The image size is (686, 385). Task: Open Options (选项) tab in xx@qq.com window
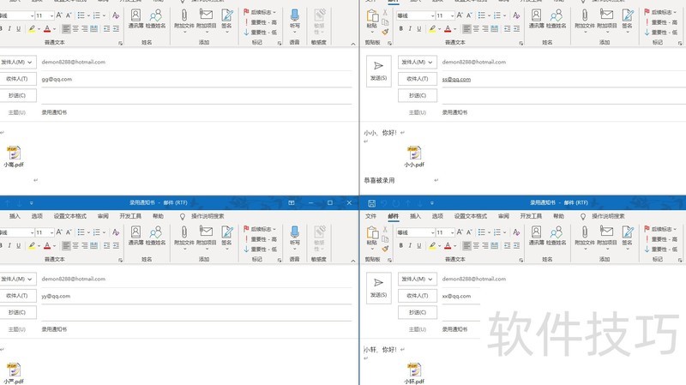tap(437, 216)
